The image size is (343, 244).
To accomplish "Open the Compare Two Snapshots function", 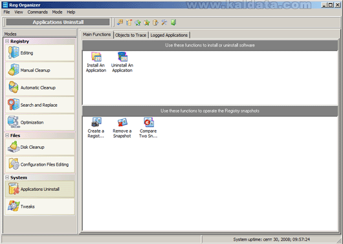I will 148,128.
